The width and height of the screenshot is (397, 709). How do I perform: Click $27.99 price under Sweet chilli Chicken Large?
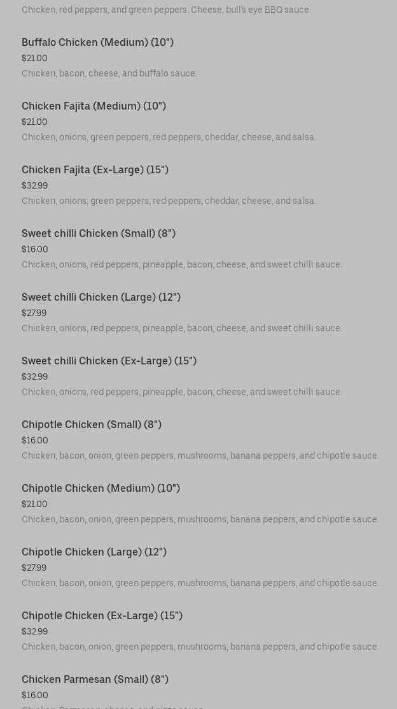pyautogui.click(x=34, y=313)
